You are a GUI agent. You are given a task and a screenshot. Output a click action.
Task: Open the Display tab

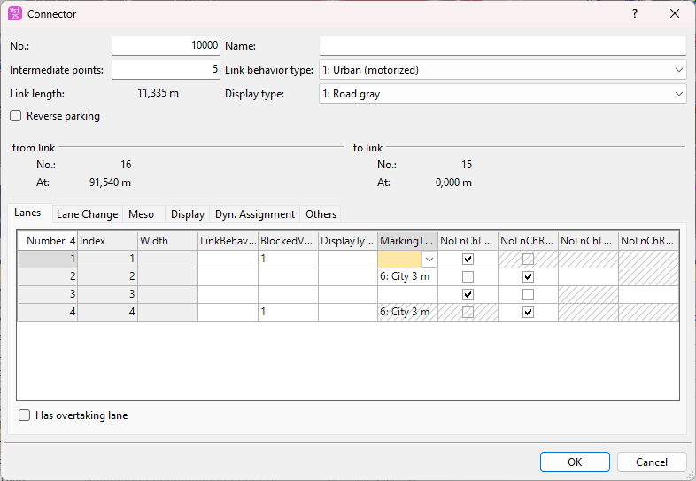(188, 214)
